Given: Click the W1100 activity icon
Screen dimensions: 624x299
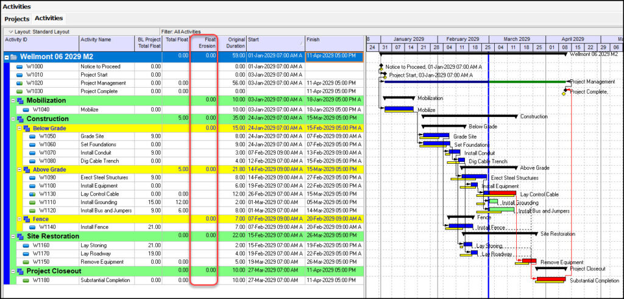Looking at the screenshot, I should pyautogui.click(x=32, y=186).
